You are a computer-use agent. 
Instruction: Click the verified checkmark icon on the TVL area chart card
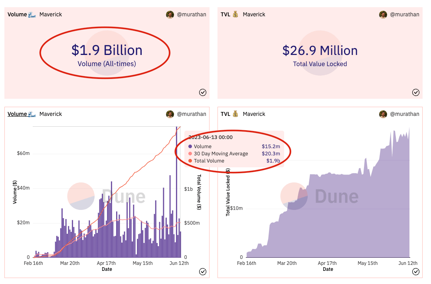[415, 272]
